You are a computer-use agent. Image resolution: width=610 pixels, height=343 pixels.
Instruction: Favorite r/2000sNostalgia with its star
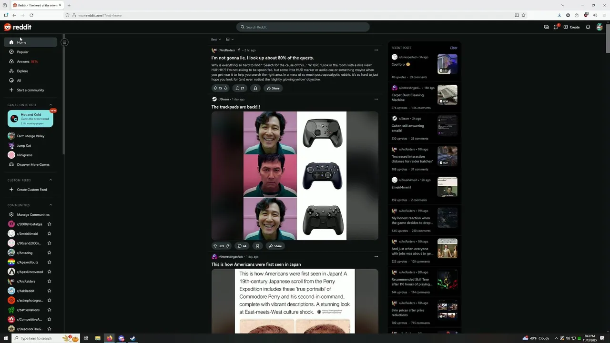click(49, 224)
